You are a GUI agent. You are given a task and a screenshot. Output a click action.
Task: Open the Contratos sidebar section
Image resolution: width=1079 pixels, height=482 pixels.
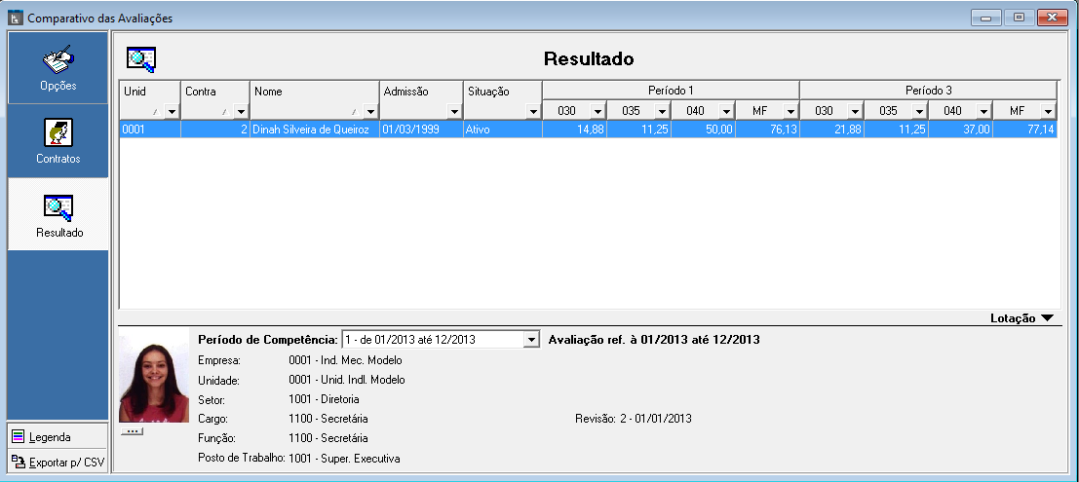click(x=59, y=141)
